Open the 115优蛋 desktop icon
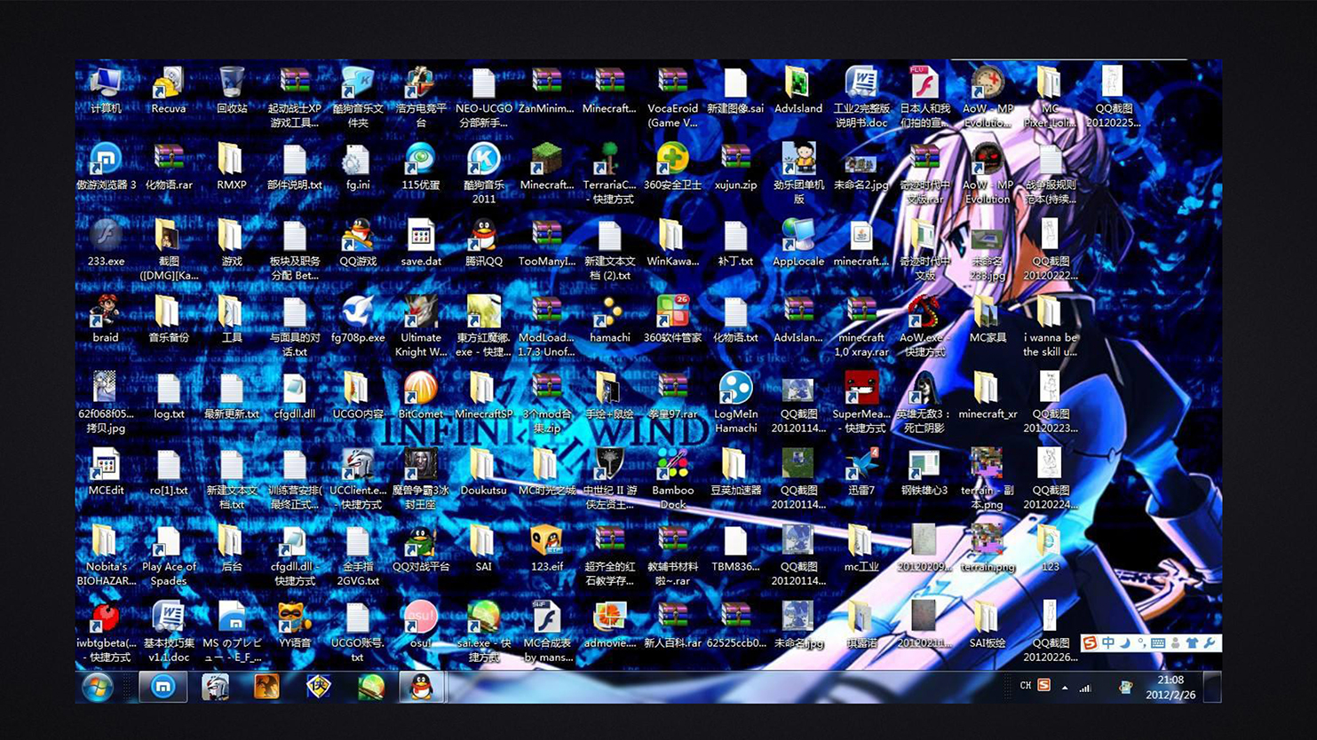Viewport: 1317px width, 740px height. click(420, 167)
